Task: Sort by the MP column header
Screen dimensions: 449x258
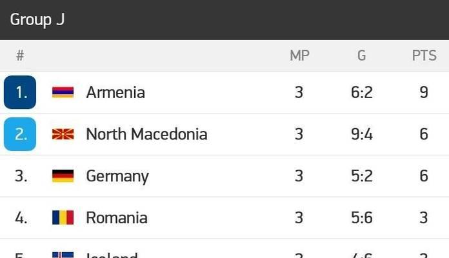Action: click(299, 55)
